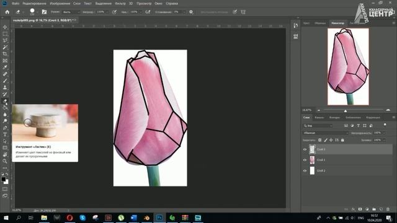Select the Lasso tool
The width and height of the screenshot is (397, 223).
tap(5, 40)
